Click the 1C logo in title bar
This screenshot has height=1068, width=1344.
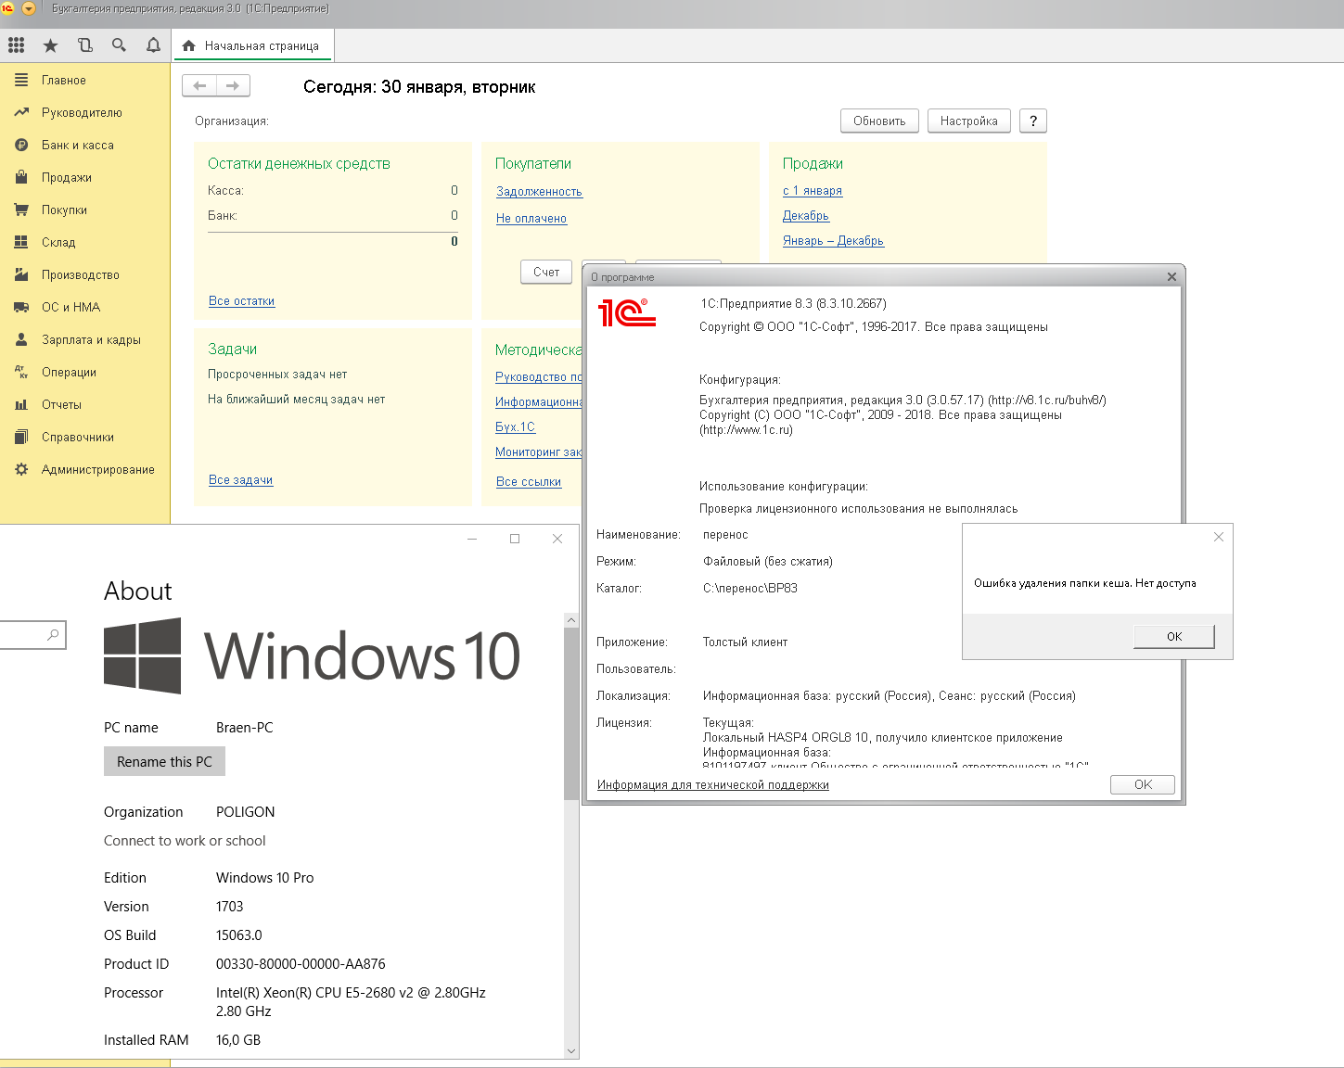coord(8,8)
